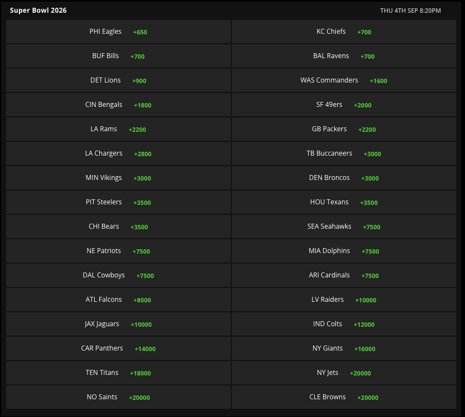Select PHI Eagles +650 odds
465x417 pixels.
[x=118, y=32]
